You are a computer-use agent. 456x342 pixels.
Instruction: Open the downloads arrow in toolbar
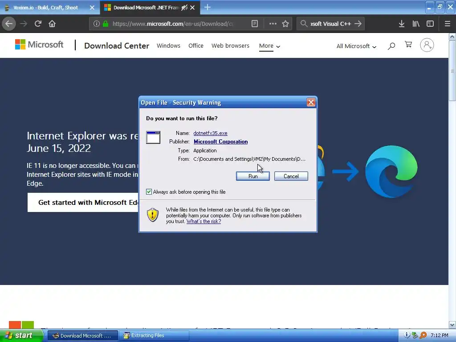pos(402,24)
